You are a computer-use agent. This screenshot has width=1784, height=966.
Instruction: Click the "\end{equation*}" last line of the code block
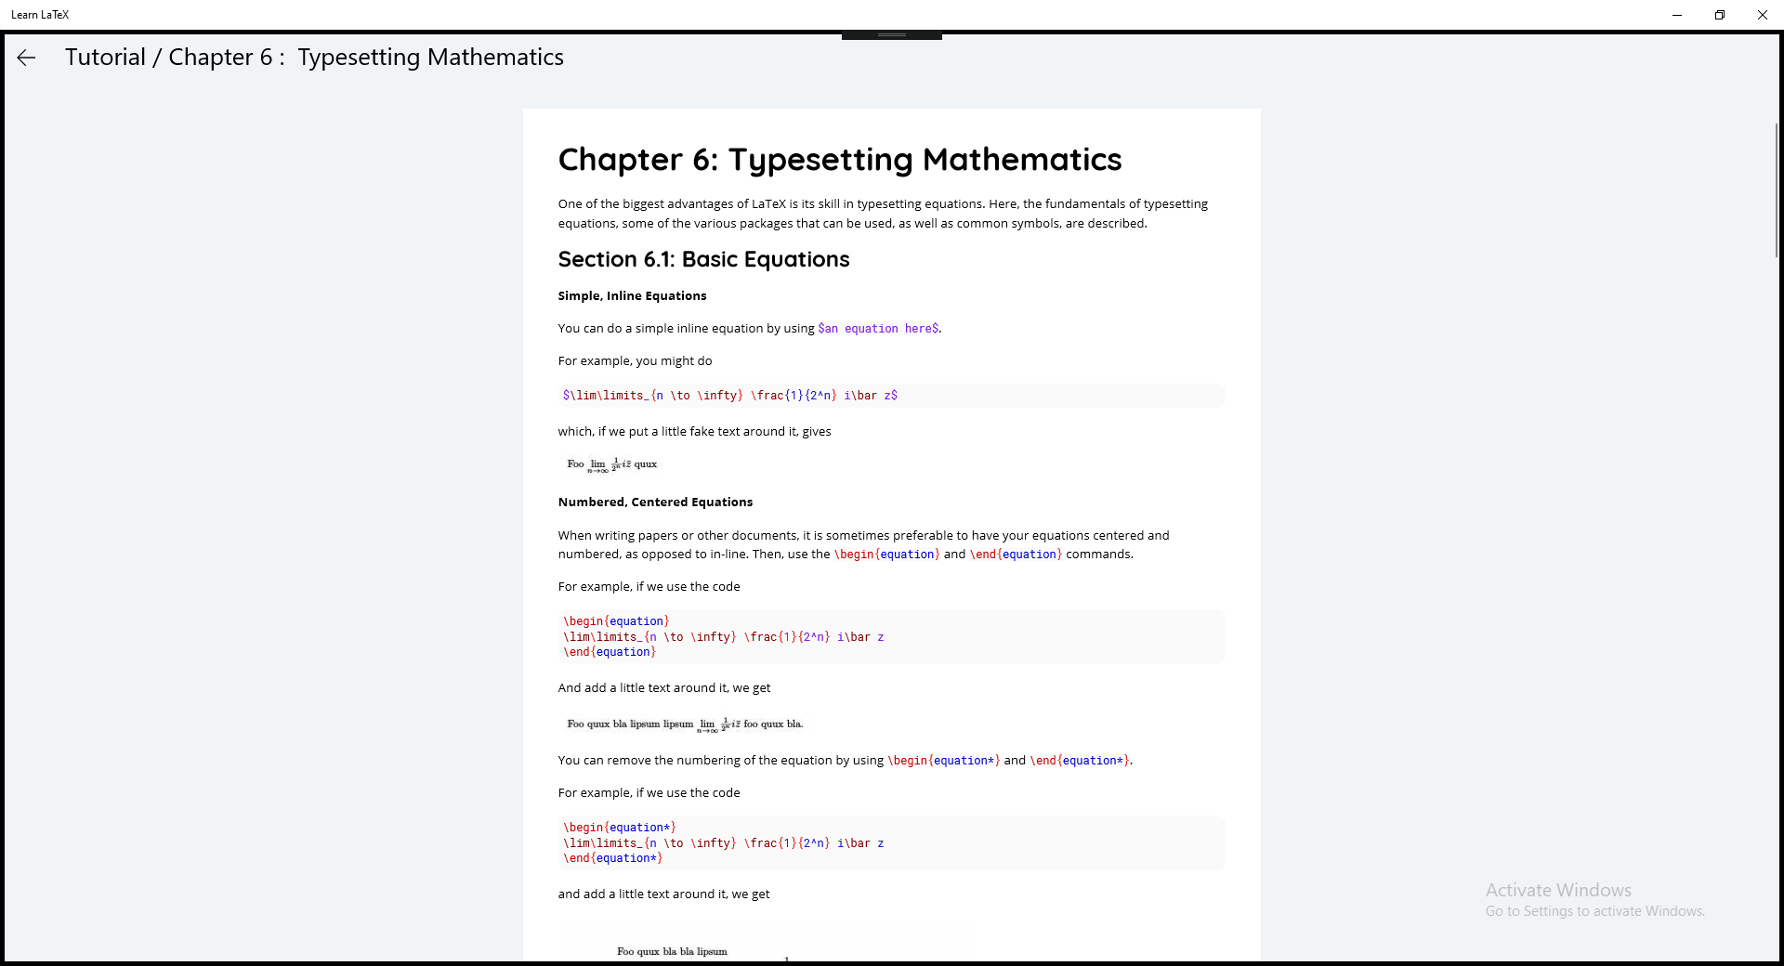tap(612, 858)
